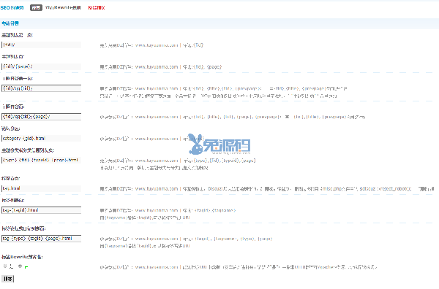Focus the field containing {fid}/{page}/
Image resolution: width=439 pixels, height=289 pixels.
click(42, 66)
